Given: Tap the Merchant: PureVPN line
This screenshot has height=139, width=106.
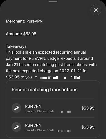Looking at the screenshot, I should (x=24, y=21).
